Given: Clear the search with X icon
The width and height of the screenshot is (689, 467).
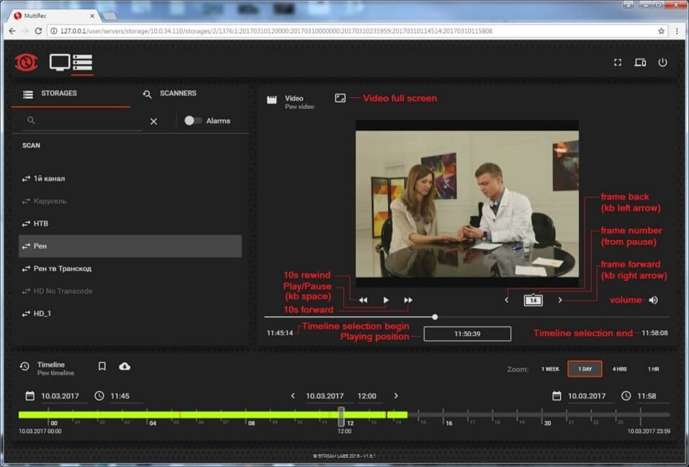Looking at the screenshot, I should click(x=153, y=121).
